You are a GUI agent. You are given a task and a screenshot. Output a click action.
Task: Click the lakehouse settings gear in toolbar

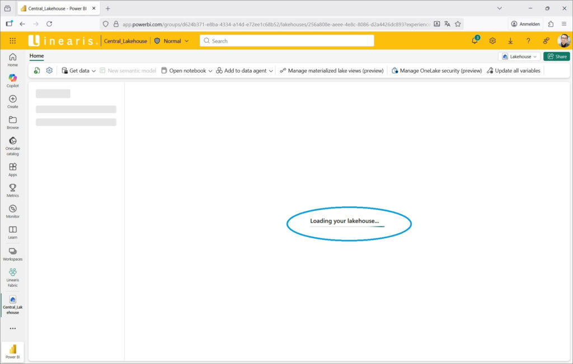[x=49, y=70]
